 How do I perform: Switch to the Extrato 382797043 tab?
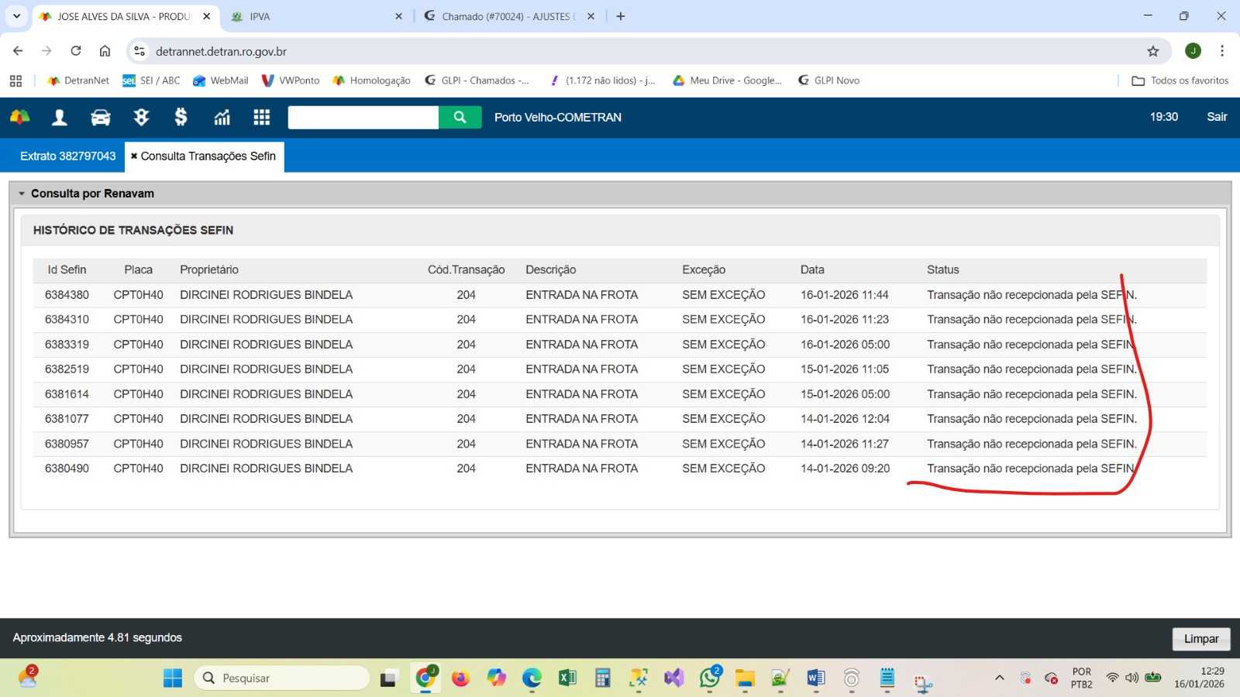click(67, 156)
